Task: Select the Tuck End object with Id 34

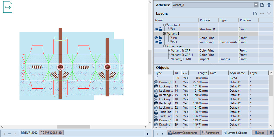Action: [165, 112]
